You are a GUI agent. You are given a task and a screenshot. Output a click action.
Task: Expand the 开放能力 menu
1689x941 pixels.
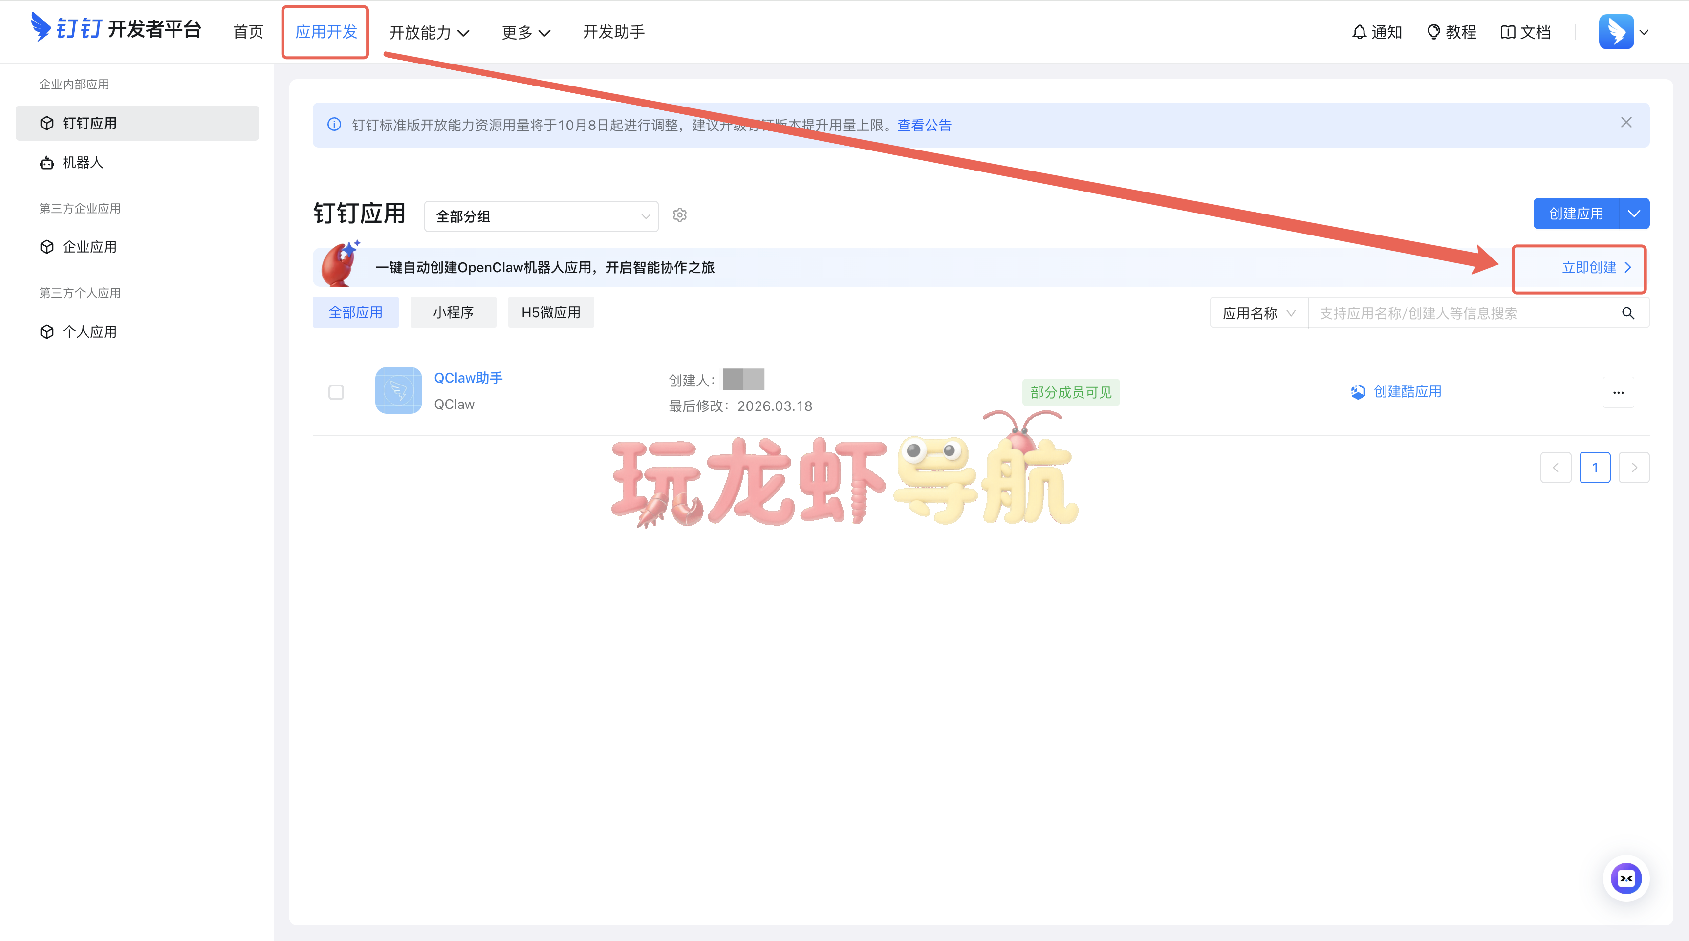tap(430, 32)
